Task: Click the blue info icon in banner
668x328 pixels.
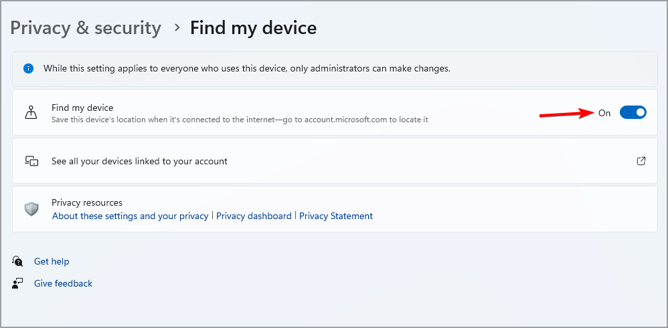Action: pyautogui.click(x=28, y=68)
